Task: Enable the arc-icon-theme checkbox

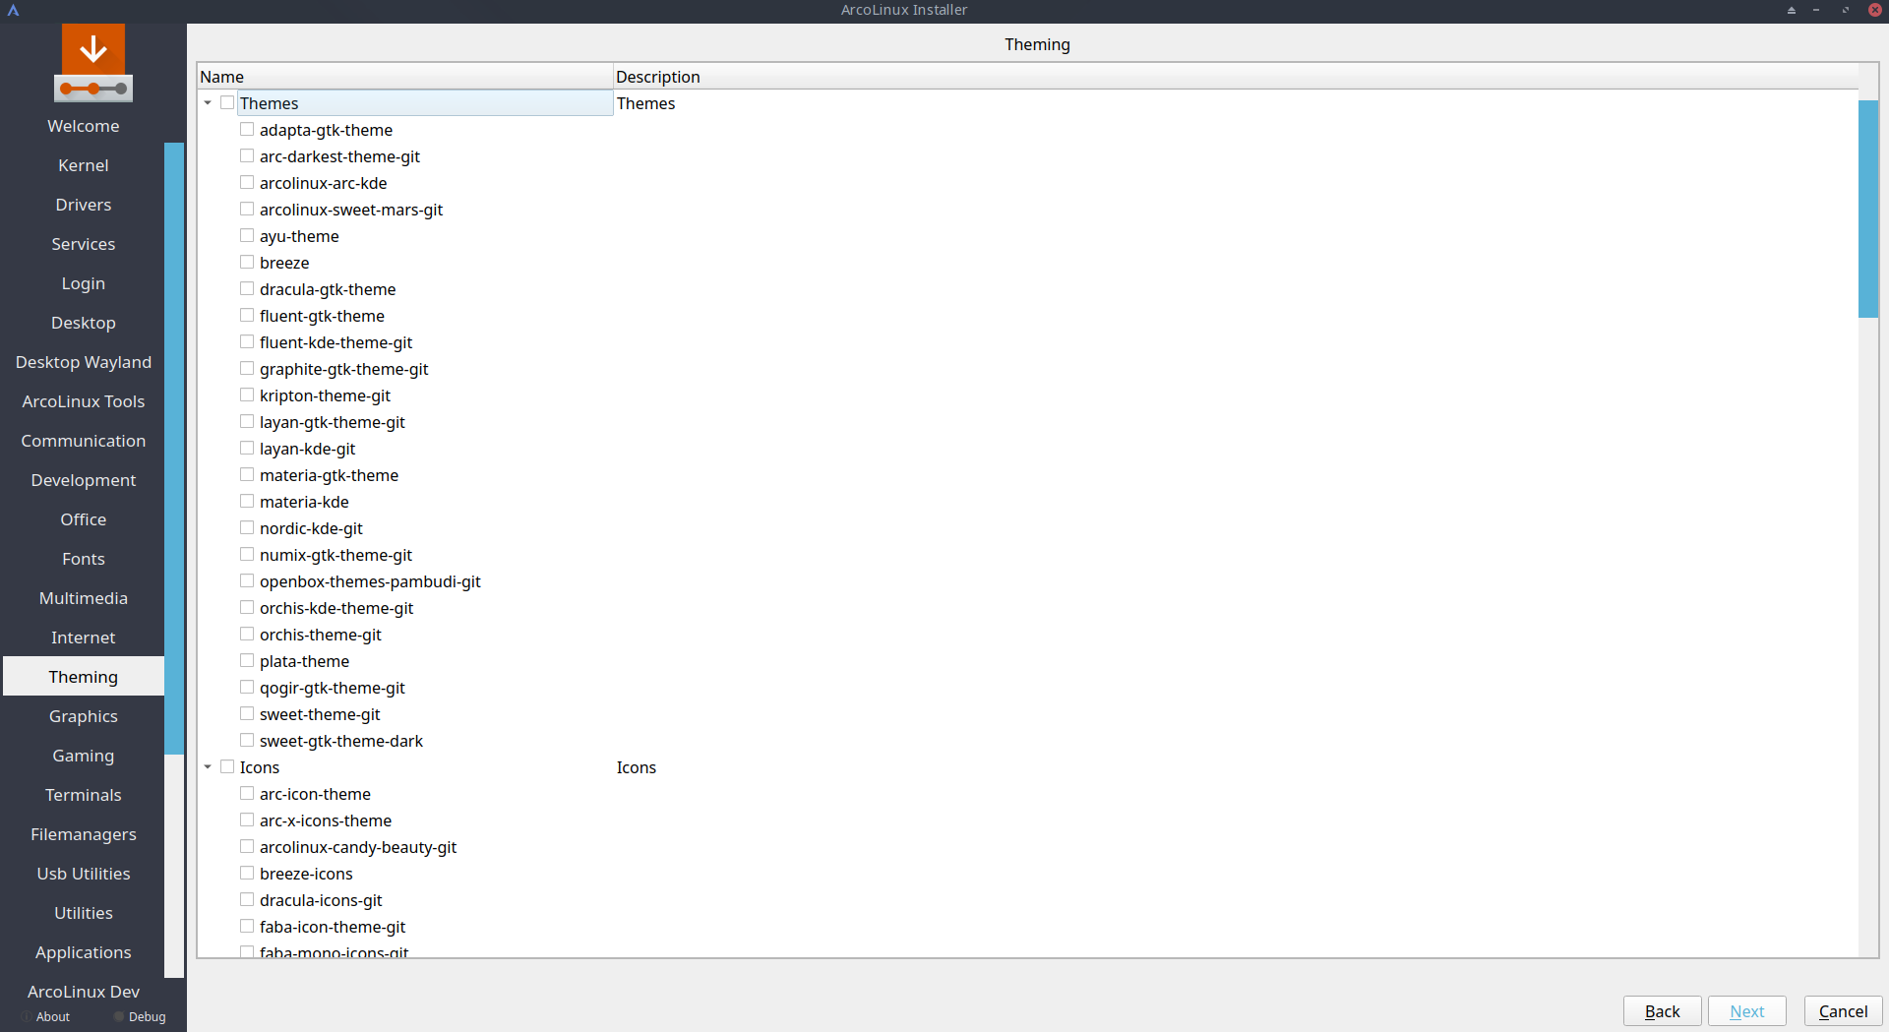Action: pos(247,793)
